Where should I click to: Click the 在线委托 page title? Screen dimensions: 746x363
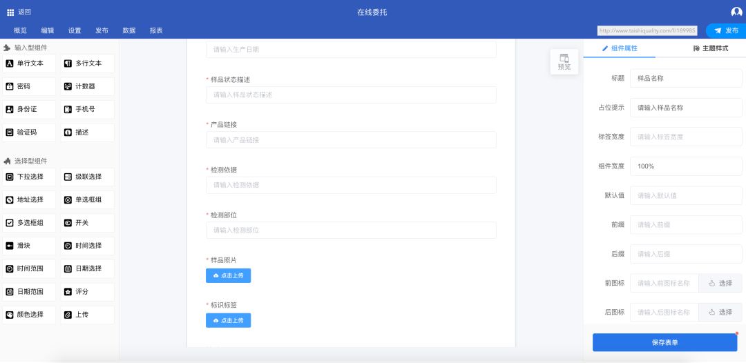[x=372, y=12]
